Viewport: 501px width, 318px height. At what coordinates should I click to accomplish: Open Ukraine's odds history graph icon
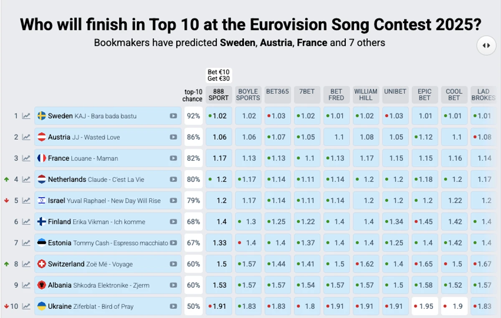pyautogui.click(x=26, y=306)
